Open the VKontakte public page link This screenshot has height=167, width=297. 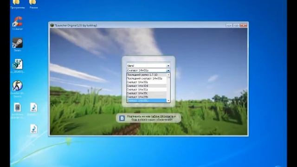click(x=162, y=116)
